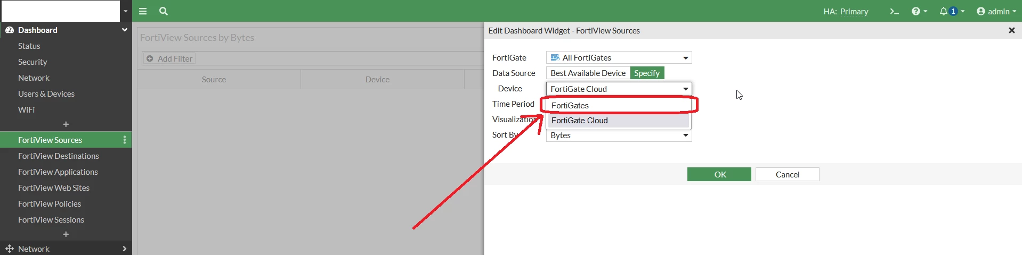This screenshot has width=1022, height=255.
Task: Open the Security dashboard
Action: click(x=33, y=62)
